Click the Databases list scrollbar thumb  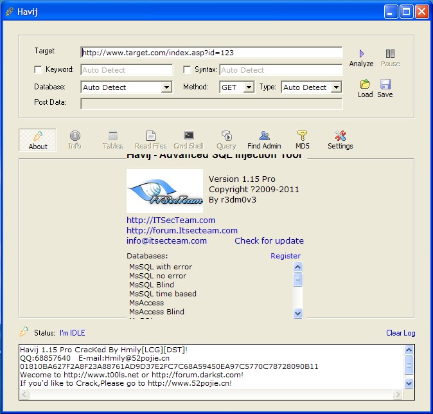[x=297, y=280]
